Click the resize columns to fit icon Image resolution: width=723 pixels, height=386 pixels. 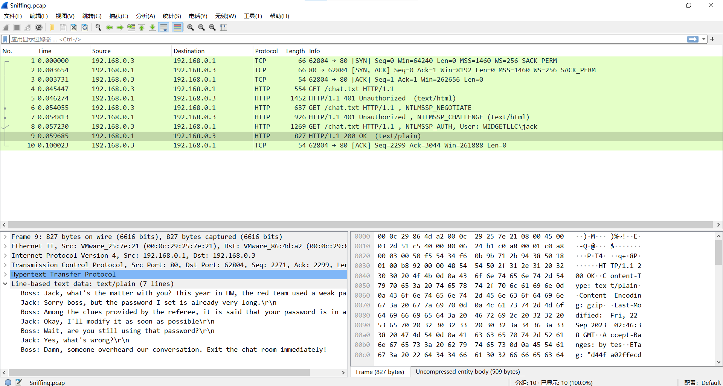pos(223,27)
